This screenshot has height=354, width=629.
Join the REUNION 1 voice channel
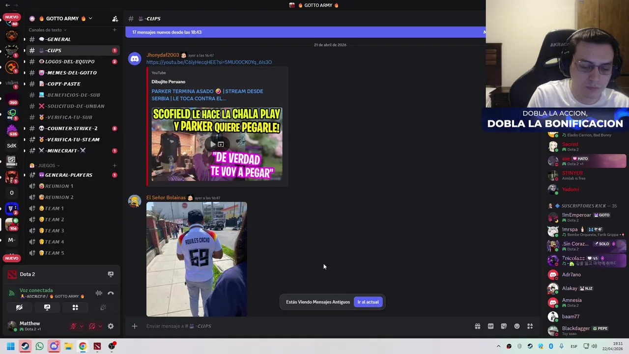click(72, 186)
